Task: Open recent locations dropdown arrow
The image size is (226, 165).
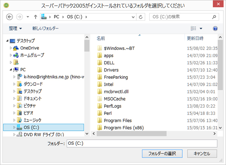Action: (27, 17)
